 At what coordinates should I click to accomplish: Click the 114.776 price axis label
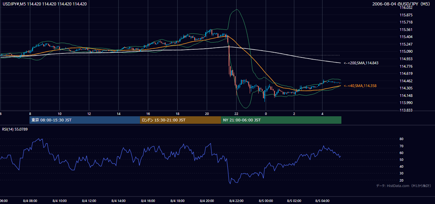[x=407, y=66]
